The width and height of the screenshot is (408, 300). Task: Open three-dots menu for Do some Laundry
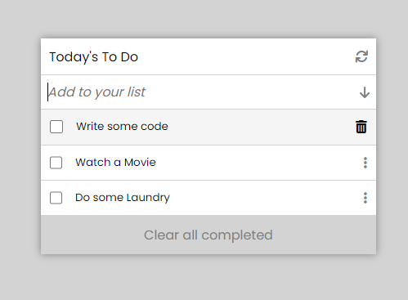click(365, 198)
